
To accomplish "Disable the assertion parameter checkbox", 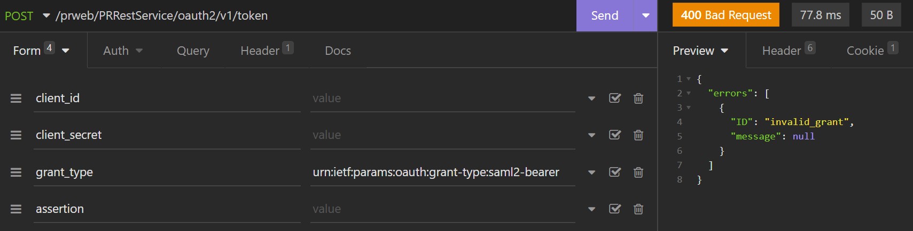I will pyautogui.click(x=615, y=209).
